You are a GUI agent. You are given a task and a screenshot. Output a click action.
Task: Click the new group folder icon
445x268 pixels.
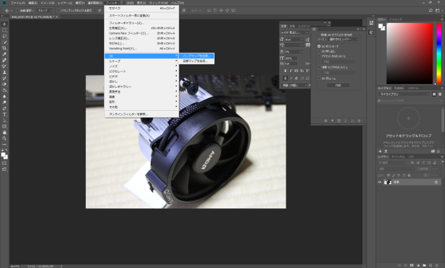(x=424, y=265)
